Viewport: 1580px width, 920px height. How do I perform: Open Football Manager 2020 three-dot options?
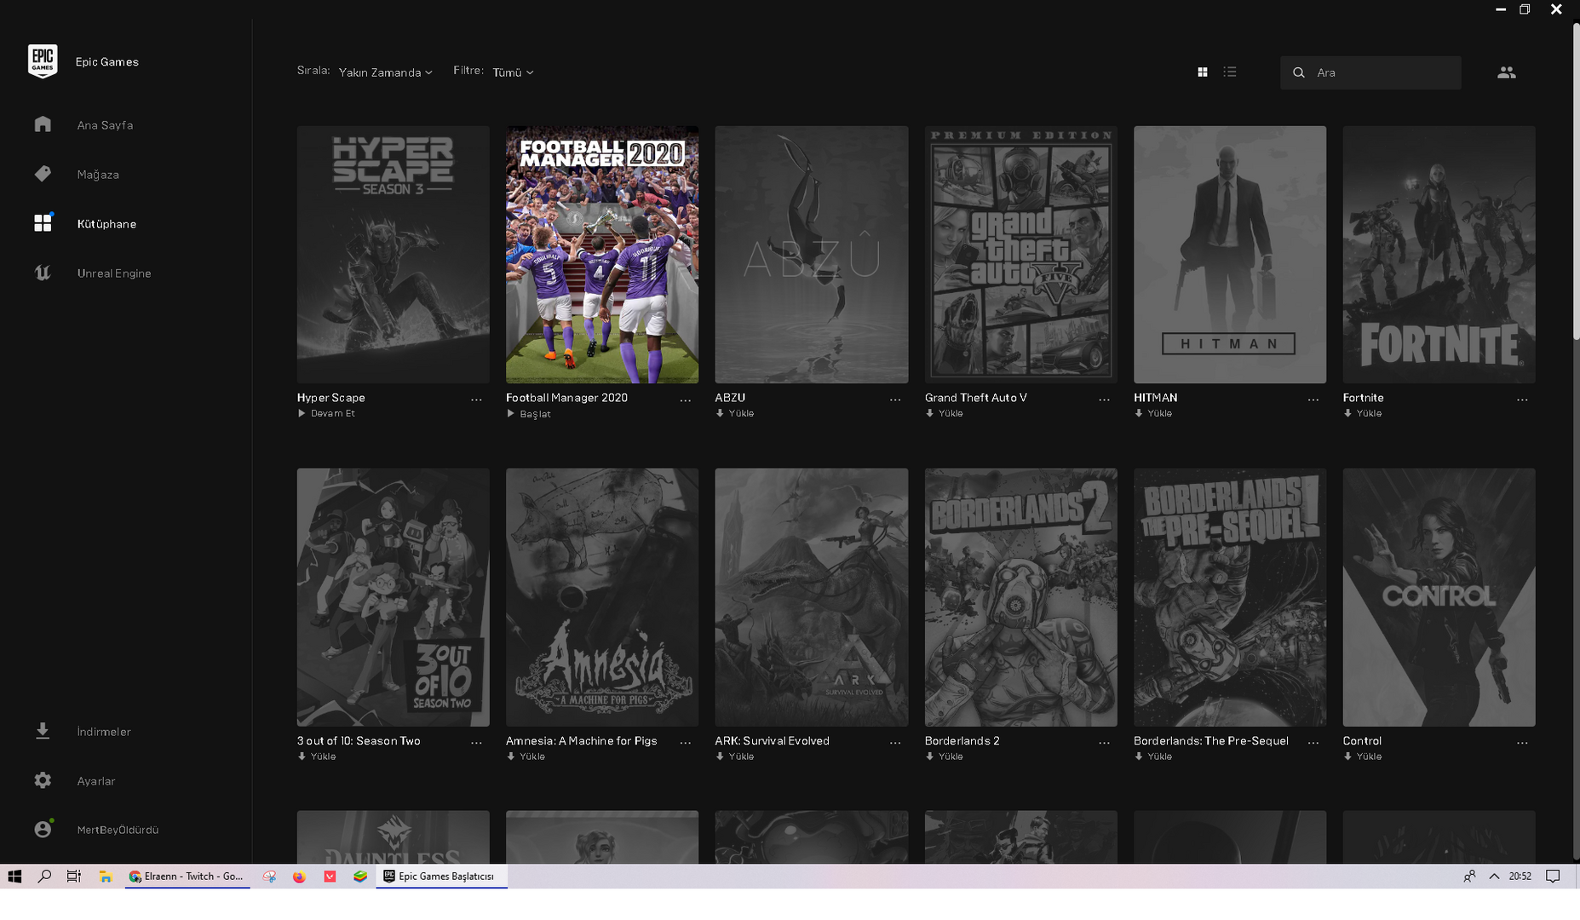point(686,400)
